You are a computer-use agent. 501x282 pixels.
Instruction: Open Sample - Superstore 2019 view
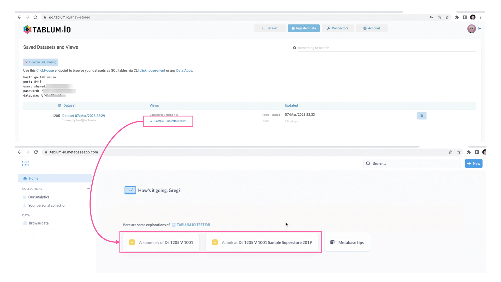(170, 121)
